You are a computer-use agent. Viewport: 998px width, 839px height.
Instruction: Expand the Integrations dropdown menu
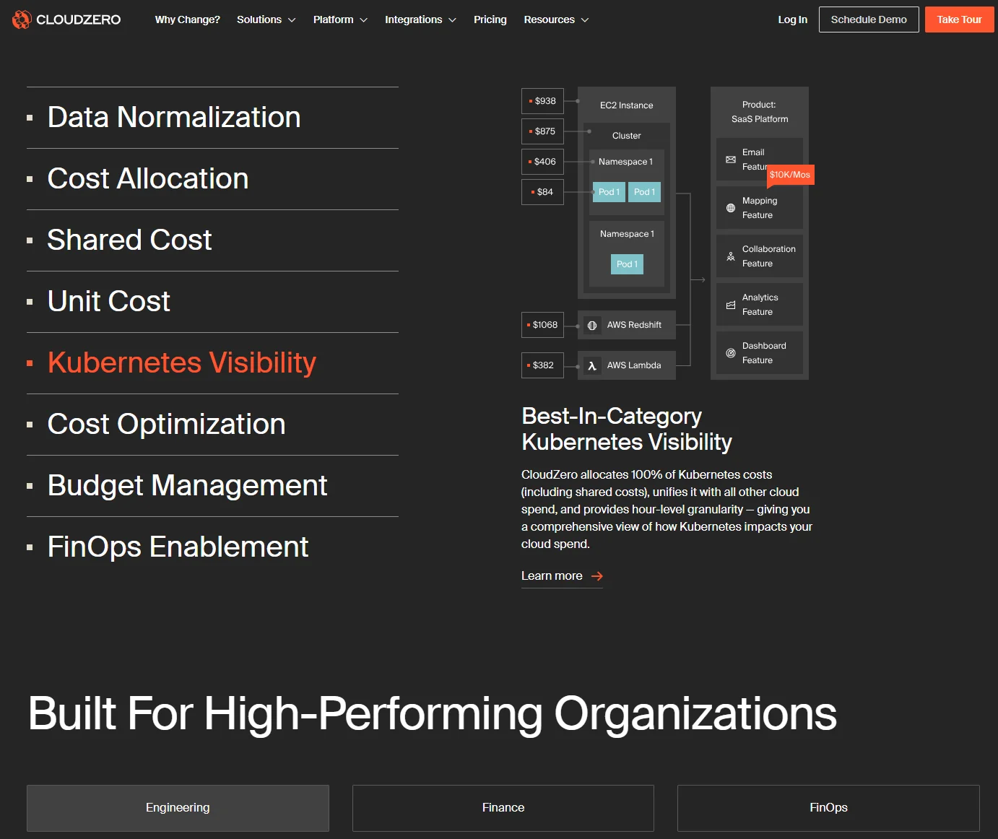click(x=420, y=19)
